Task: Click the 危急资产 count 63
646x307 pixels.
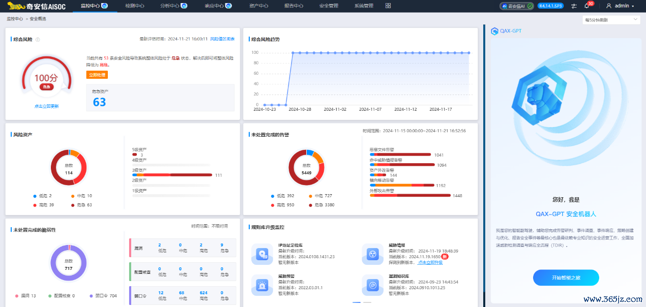Action: pyautogui.click(x=99, y=102)
